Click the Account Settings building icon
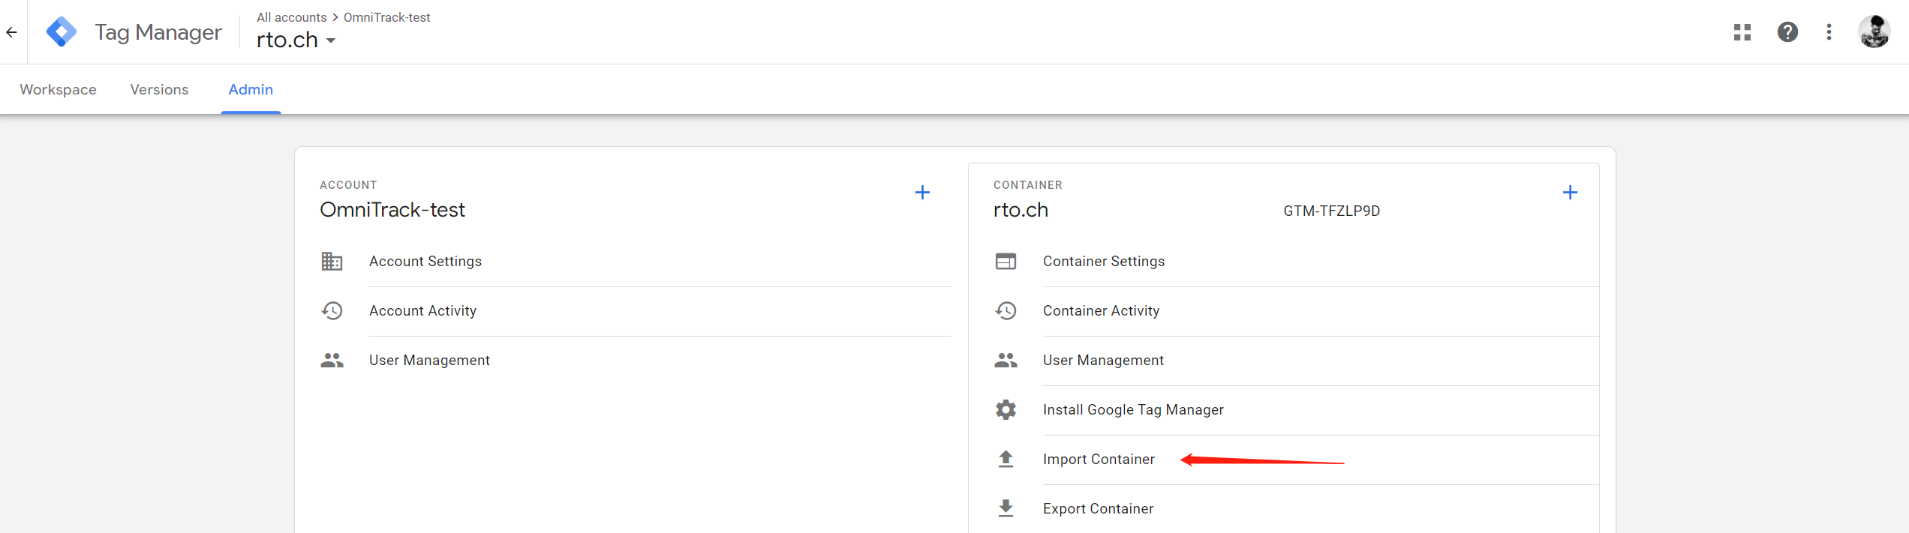 tap(332, 261)
